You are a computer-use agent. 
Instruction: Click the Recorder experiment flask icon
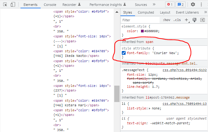[79, 4]
